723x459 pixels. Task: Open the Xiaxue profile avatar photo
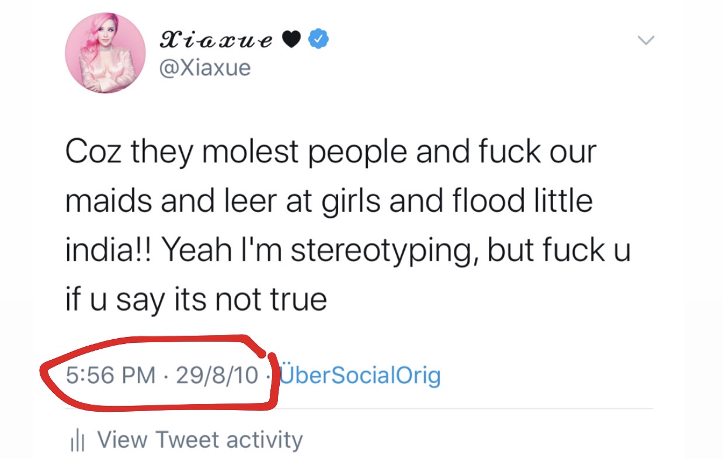pyautogui.click(x=105, y=53)
